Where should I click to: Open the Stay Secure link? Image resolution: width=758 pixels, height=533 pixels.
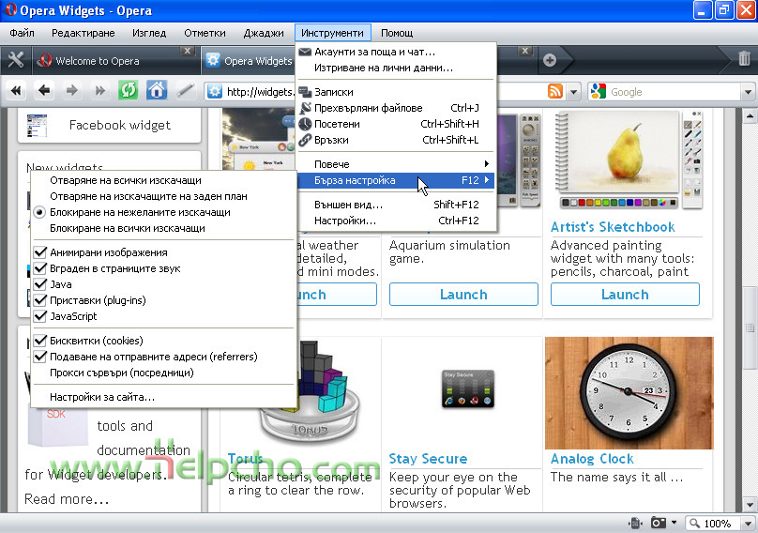pos(428,459)
